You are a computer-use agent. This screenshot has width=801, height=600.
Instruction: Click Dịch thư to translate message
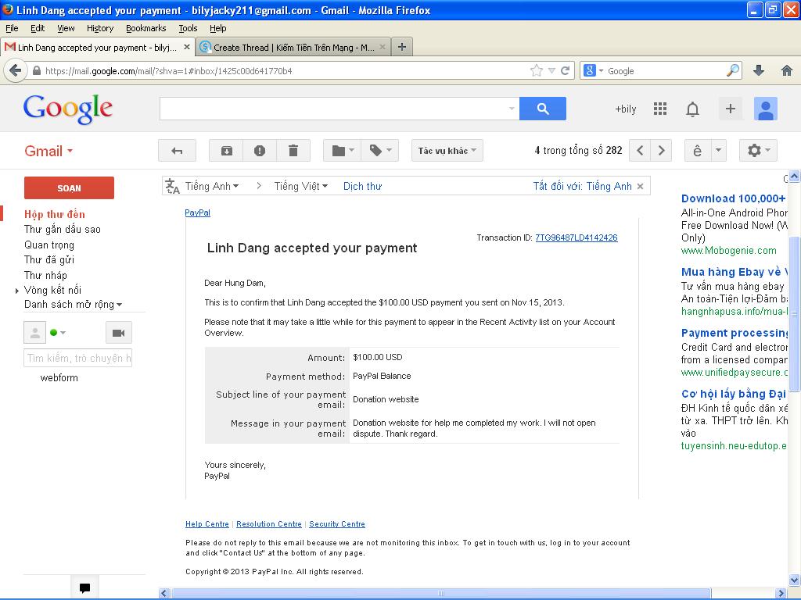click(x=362, y=186)
